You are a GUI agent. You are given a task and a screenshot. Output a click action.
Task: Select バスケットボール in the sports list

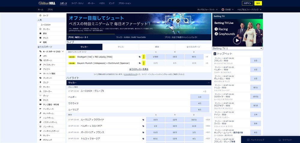click(x=51, y=122)
